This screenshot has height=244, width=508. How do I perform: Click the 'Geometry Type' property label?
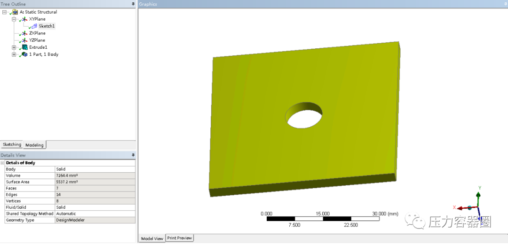pyautogui.click(x=20, y=220)
